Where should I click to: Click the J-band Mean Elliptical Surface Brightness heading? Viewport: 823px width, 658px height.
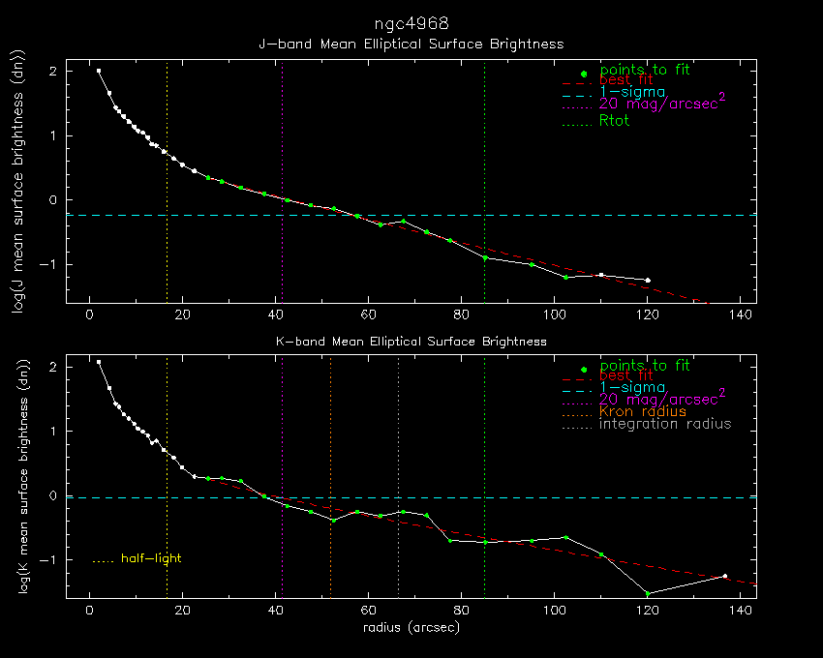[x=411, y=45]
